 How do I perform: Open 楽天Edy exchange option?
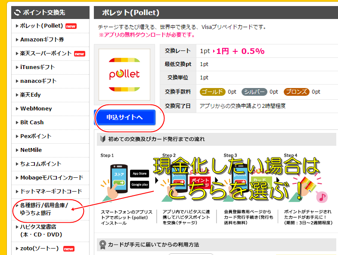31,95
